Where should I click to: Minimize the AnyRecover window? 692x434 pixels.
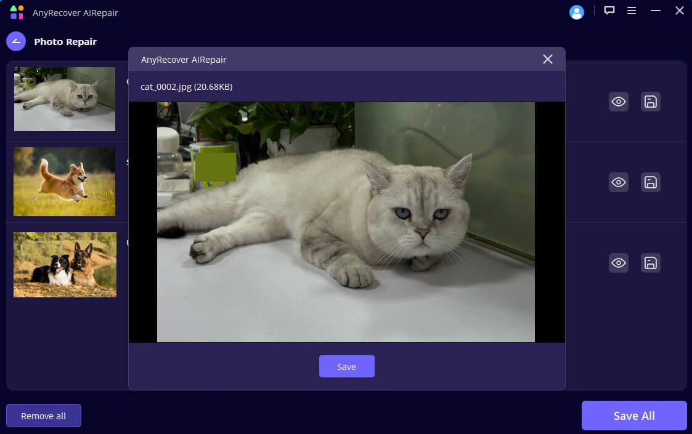tap(656, 10)
